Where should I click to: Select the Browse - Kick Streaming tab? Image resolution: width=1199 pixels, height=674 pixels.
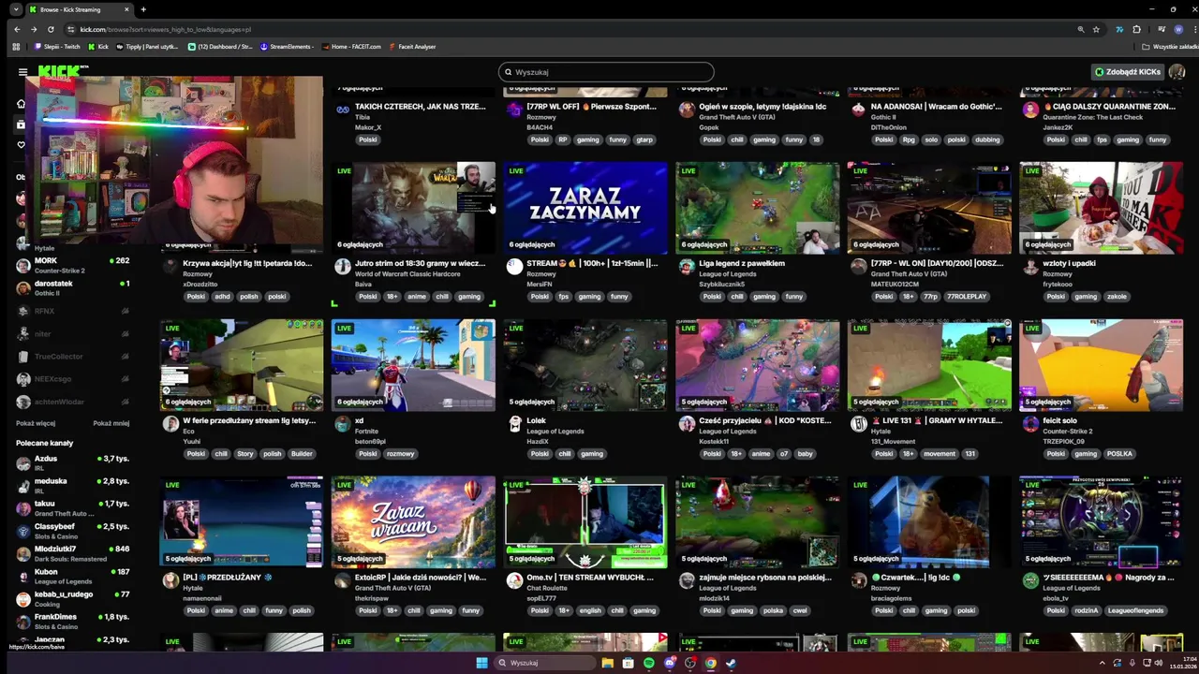click(80, 9)
